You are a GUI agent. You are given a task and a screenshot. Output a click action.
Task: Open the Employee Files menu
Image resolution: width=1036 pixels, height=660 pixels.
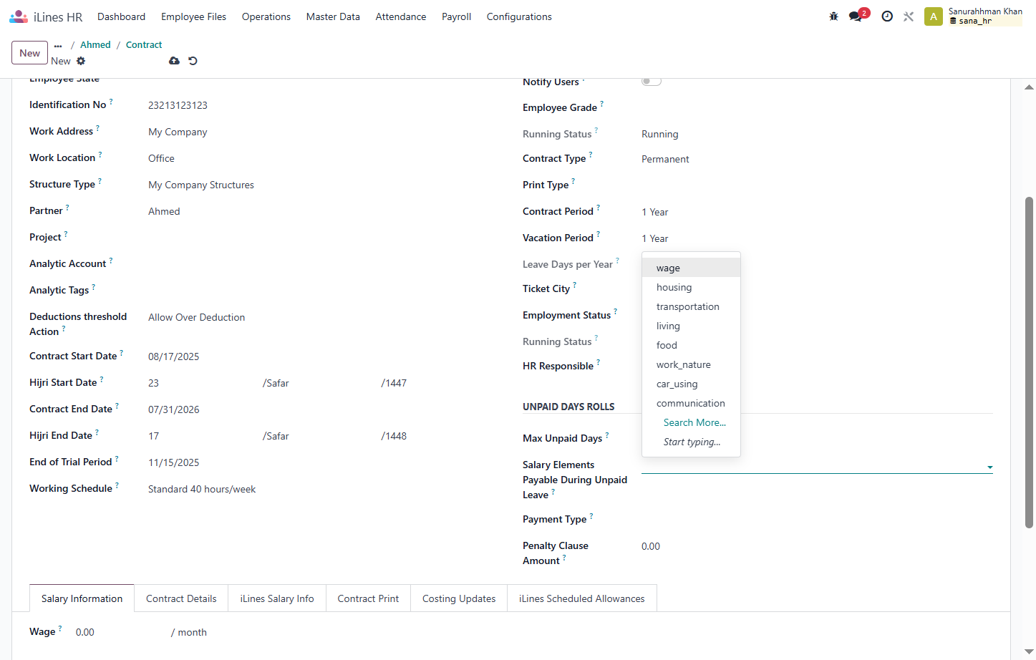[193, 16]
